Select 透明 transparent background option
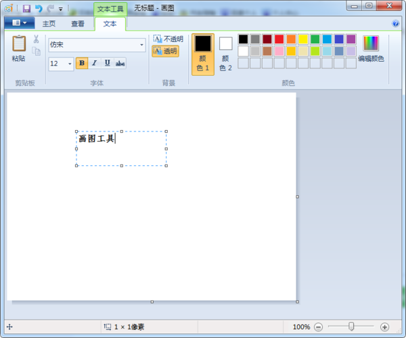 coord(166,51)
